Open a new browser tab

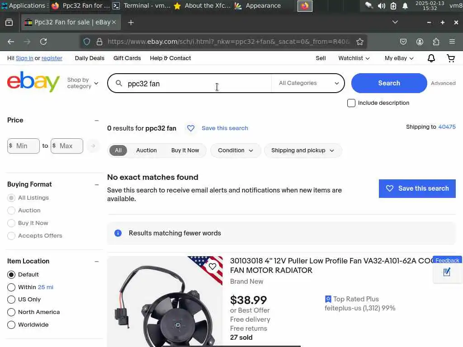point(131,23)
